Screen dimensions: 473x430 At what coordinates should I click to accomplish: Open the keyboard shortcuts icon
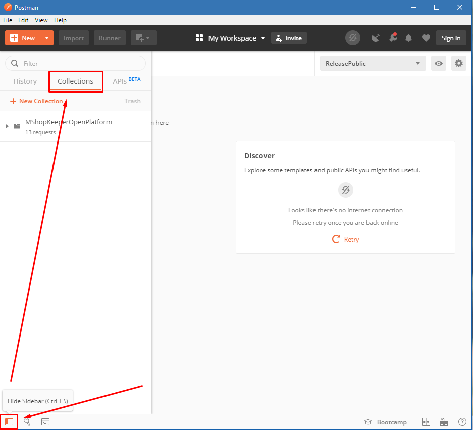pos(444,422)
